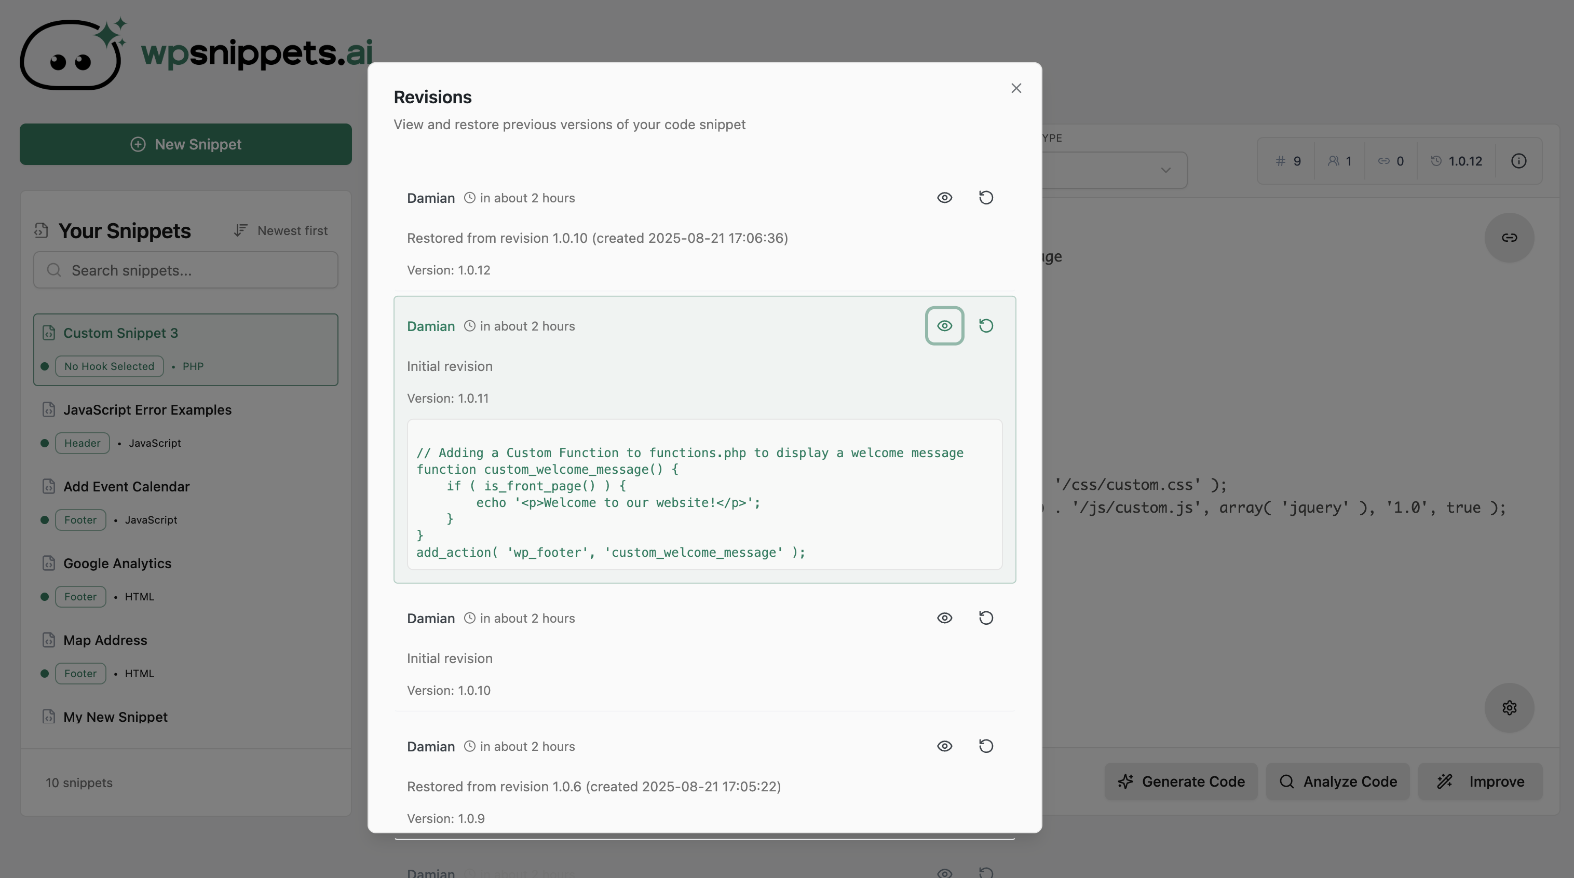The height and width of the screenshot is (878, 1574).
Task: Open the gear settings icon
Action: pyautogui.click(x=1509, y=708)
